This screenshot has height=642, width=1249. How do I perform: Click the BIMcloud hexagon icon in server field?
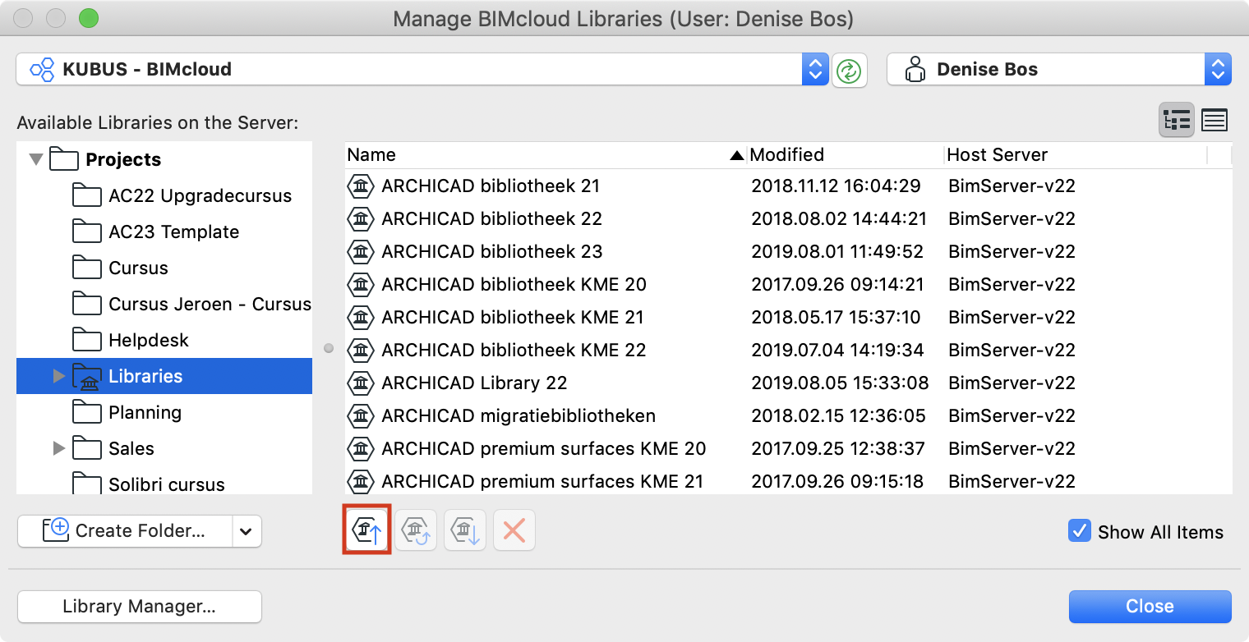pos(42,70)
